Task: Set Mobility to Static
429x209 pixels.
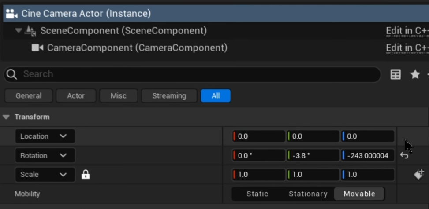Action: [x=257, y=194]
